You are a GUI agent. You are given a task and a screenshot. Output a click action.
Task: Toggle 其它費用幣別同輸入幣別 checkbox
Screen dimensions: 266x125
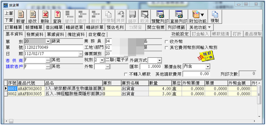pos(167,48)
